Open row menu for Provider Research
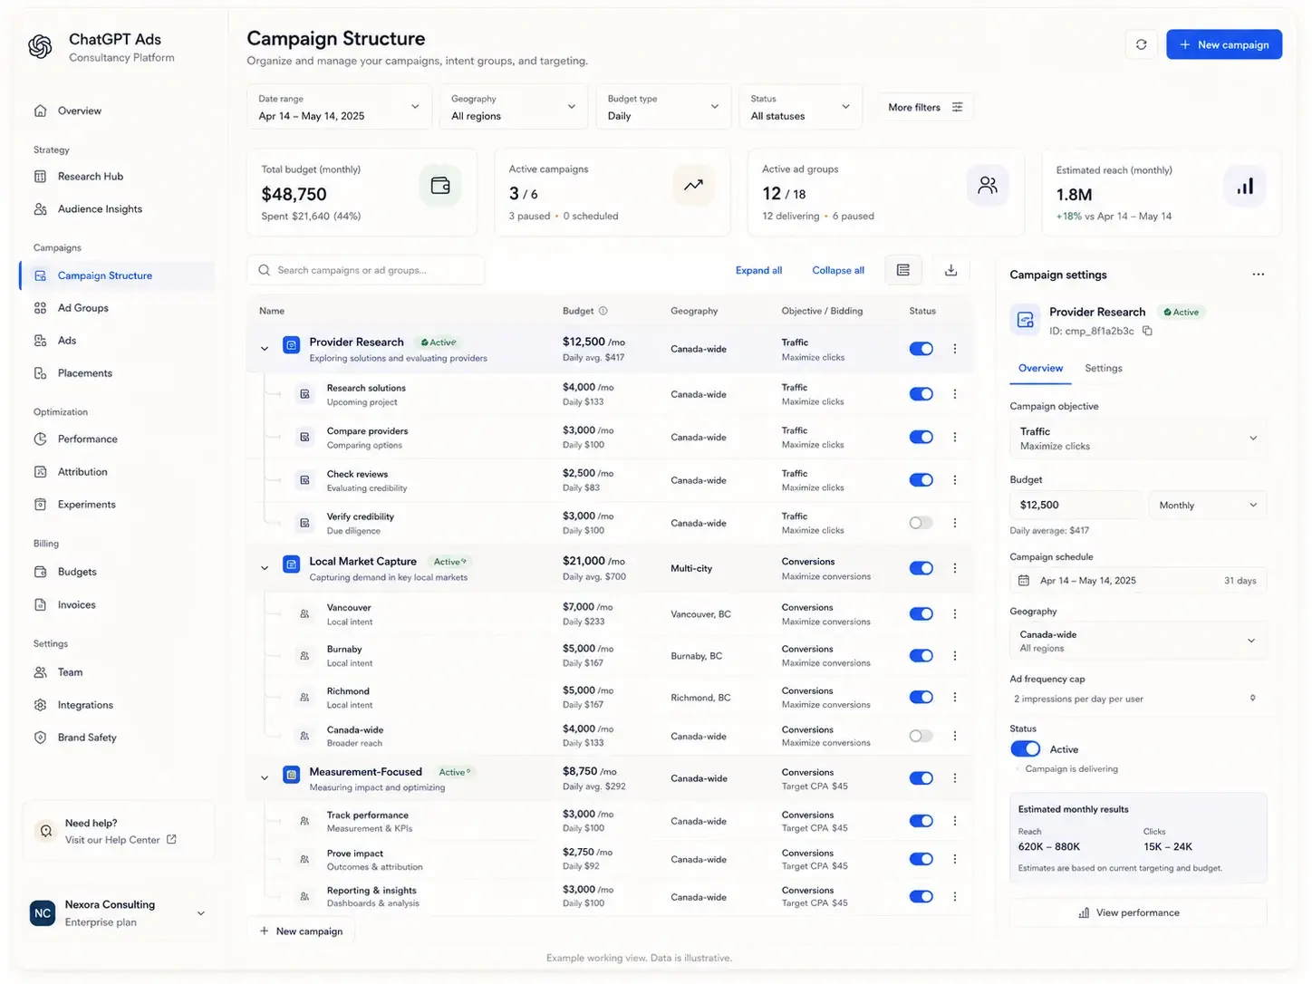 click(954, 349)
